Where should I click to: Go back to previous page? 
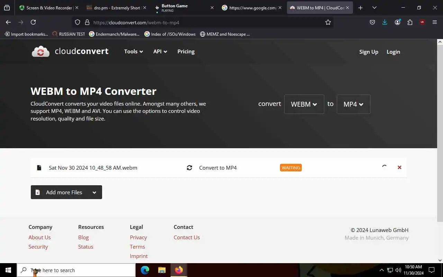pos(8,22)
